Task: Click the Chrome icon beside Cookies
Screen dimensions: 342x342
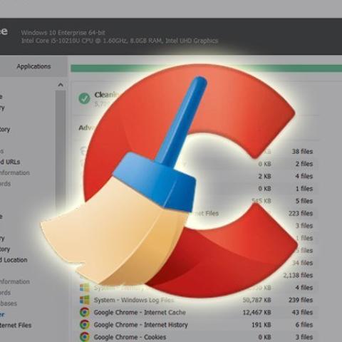Action: (85, 337)
